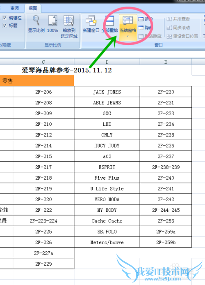Select cell SB.POLO

(x=107, y=231)
